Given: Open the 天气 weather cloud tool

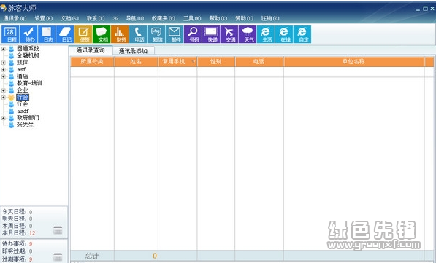Looking at the screenshot, I should pos(248,34).
